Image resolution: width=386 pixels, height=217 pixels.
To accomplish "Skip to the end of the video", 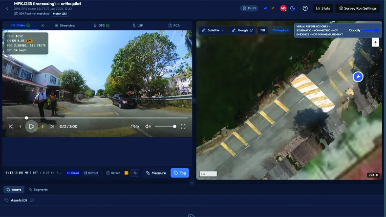I will (52, 127).
